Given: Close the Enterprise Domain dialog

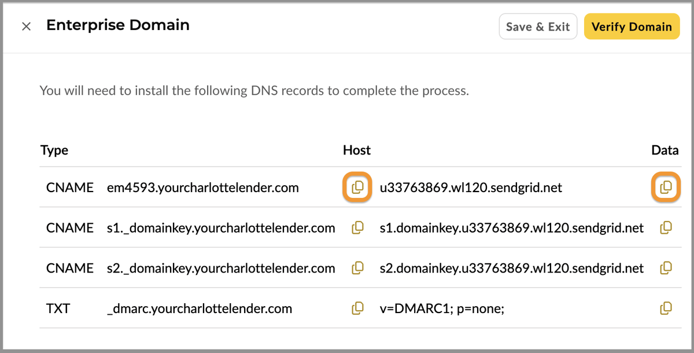Looking at the screenshot, I should (x=26, y=26).
